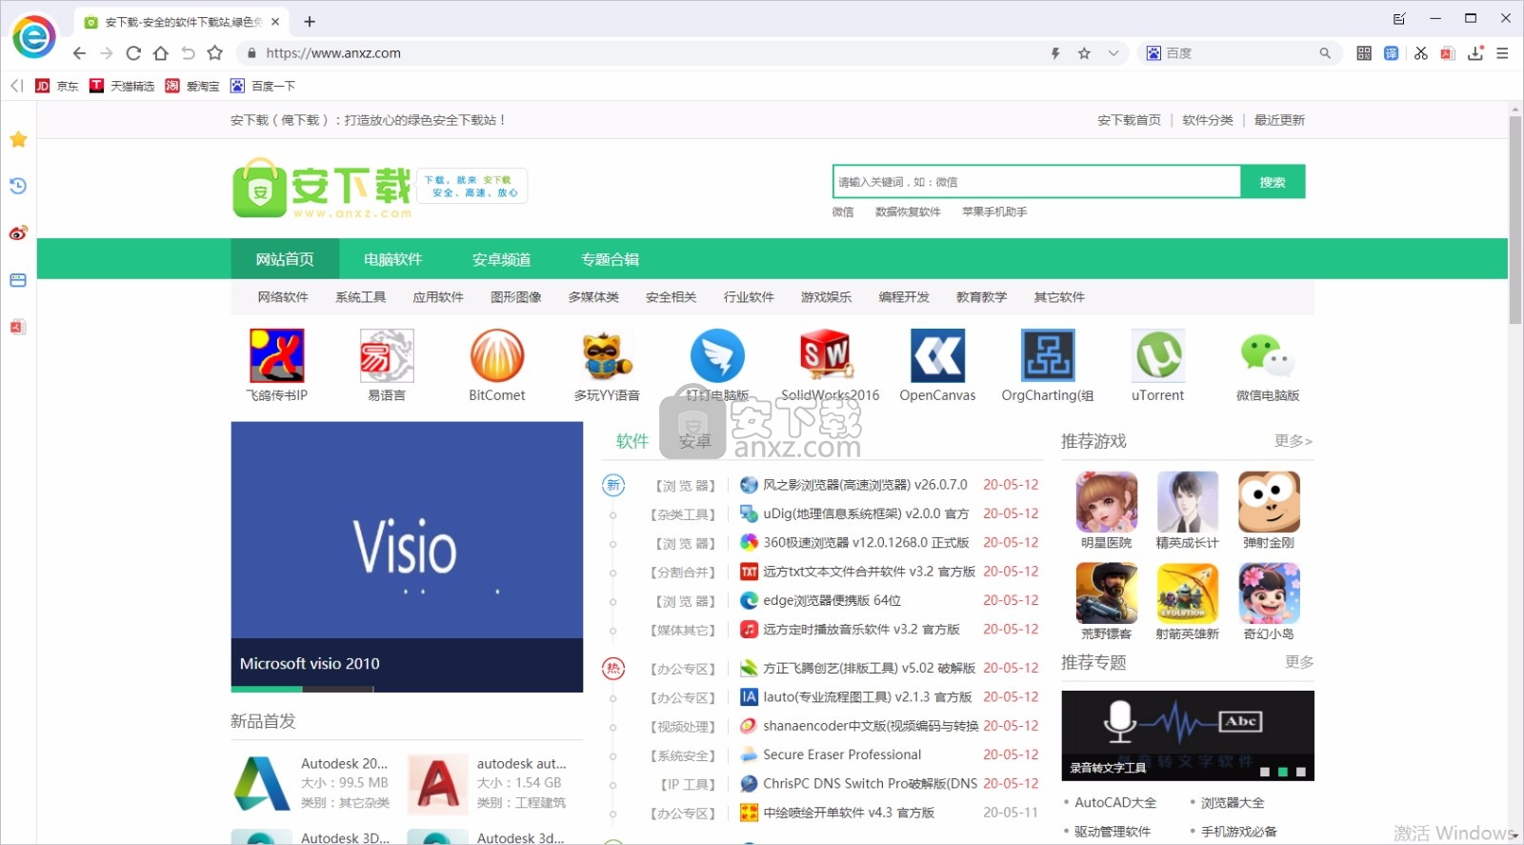Open 驱动管理软件 topic link
The image size is (1524, 845).
tap(1113, 832)
